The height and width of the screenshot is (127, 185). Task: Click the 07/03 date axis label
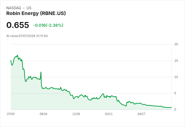pyautogui.click(x=11, y=114)
